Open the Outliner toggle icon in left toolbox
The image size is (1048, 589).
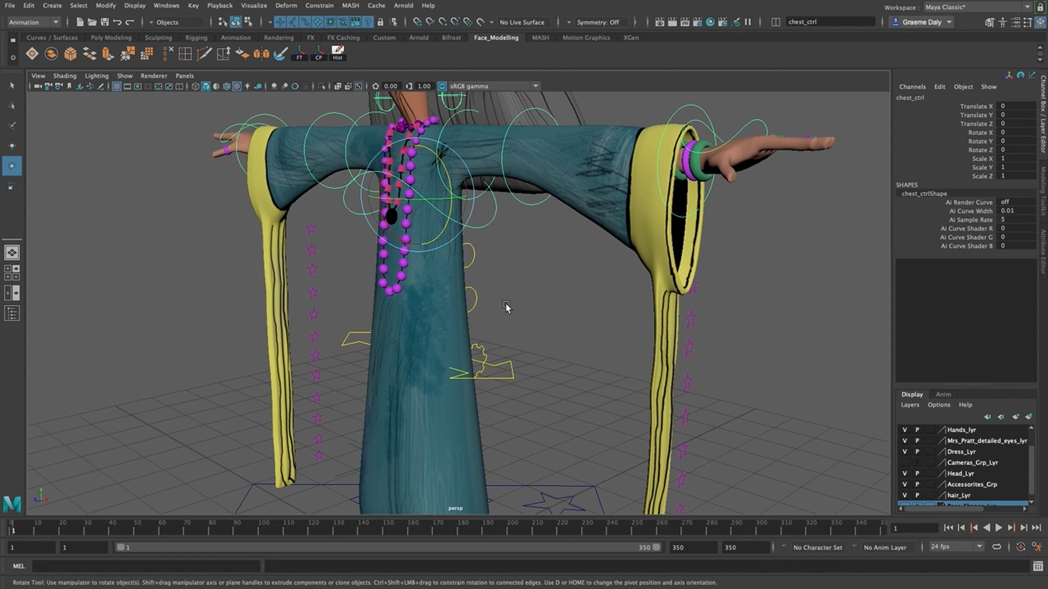tap(12, 314)
